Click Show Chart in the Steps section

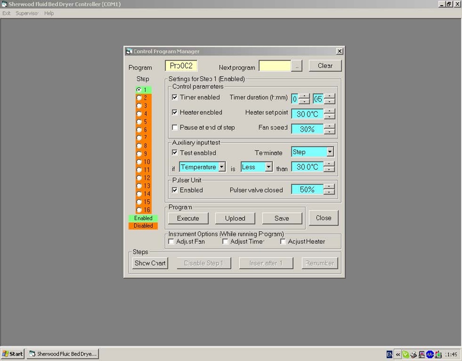click(150, 263)
